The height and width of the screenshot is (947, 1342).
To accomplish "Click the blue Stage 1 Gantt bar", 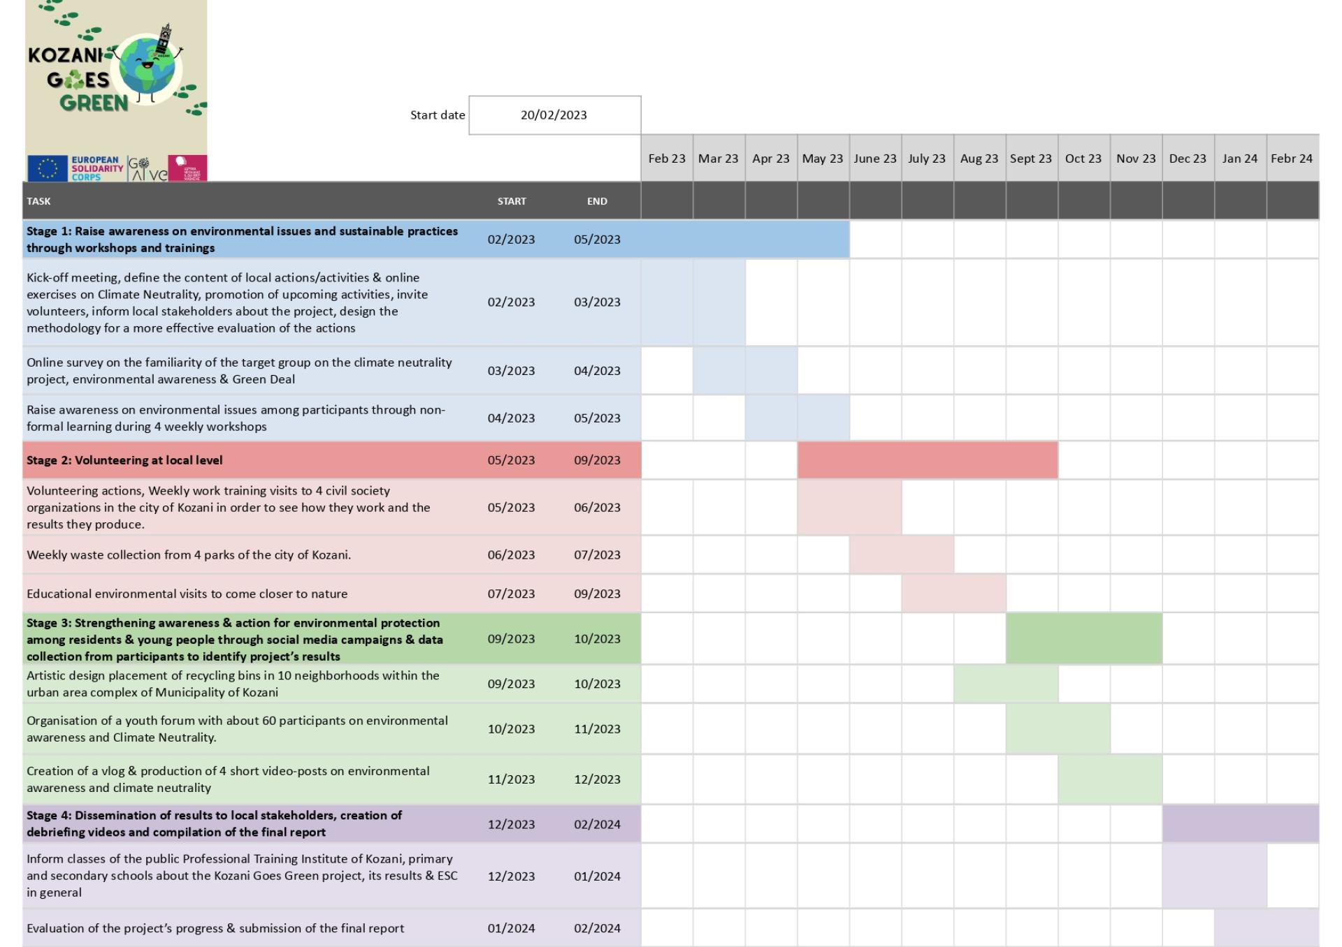I will click(x=745, y=240).
